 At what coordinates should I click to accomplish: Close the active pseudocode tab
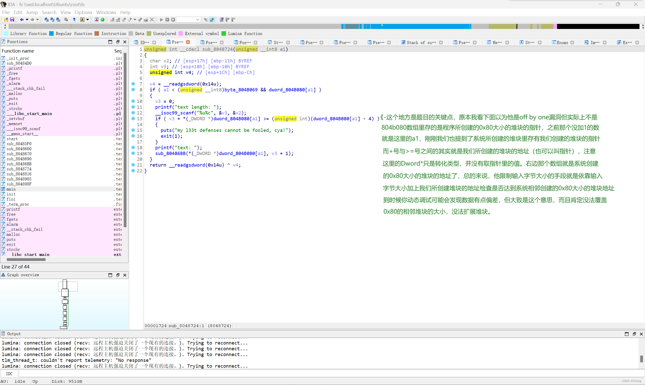[x=188, y=42]
